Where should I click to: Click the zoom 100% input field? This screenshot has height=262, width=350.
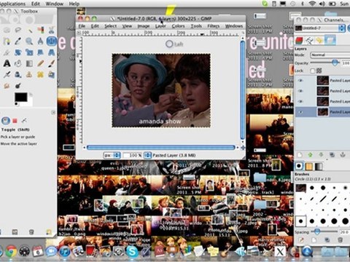tap(133, 155)
